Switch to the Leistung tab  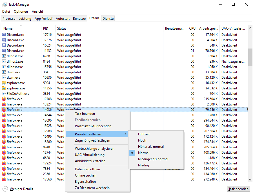25,19
